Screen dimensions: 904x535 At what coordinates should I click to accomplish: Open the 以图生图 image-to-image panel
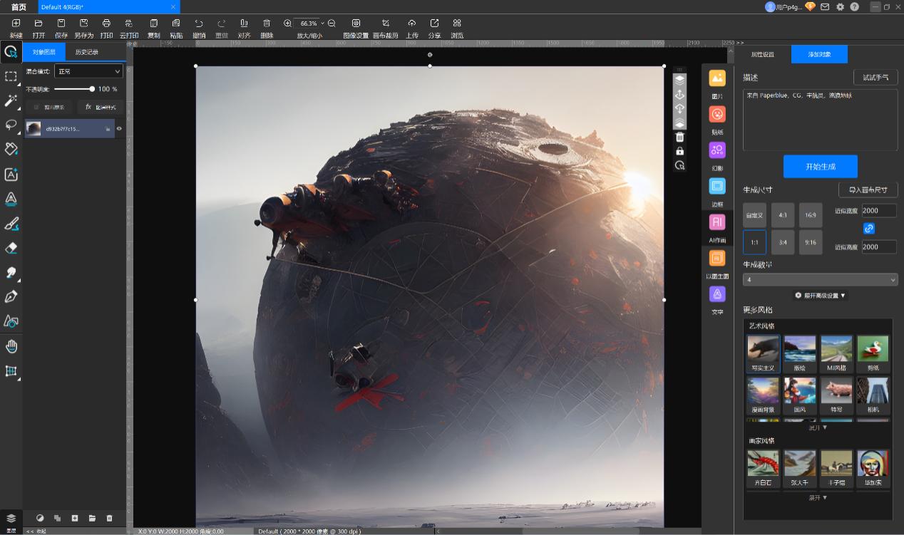(x=717, y=259)
